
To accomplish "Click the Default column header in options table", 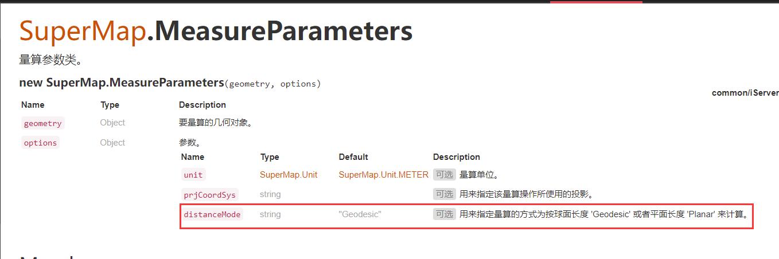I will pyautogui.click(x=353, y=157).
